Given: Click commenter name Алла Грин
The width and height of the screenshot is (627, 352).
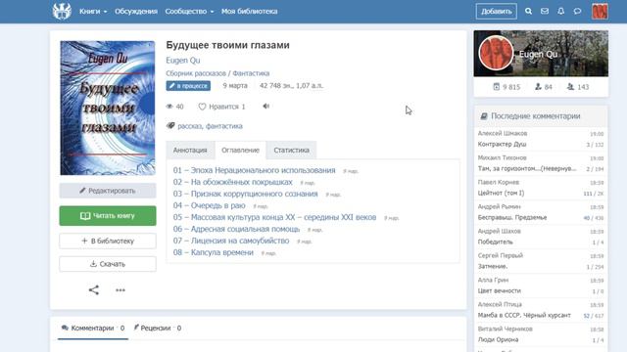Looking at the screenshot, I should click(x=493, y=280).
